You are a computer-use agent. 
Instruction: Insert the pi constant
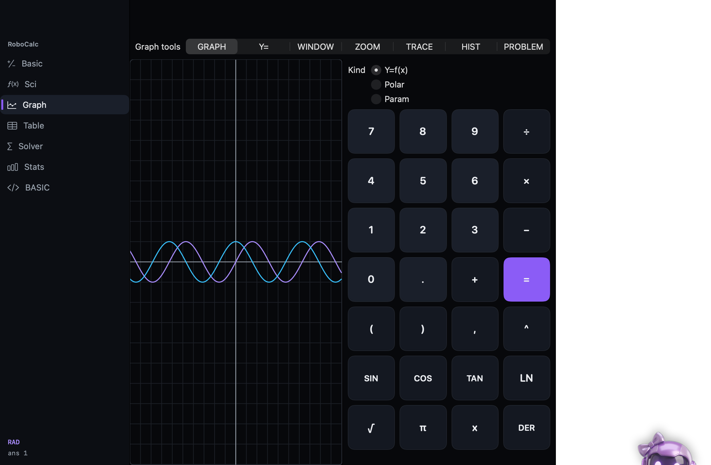point(423,428)
